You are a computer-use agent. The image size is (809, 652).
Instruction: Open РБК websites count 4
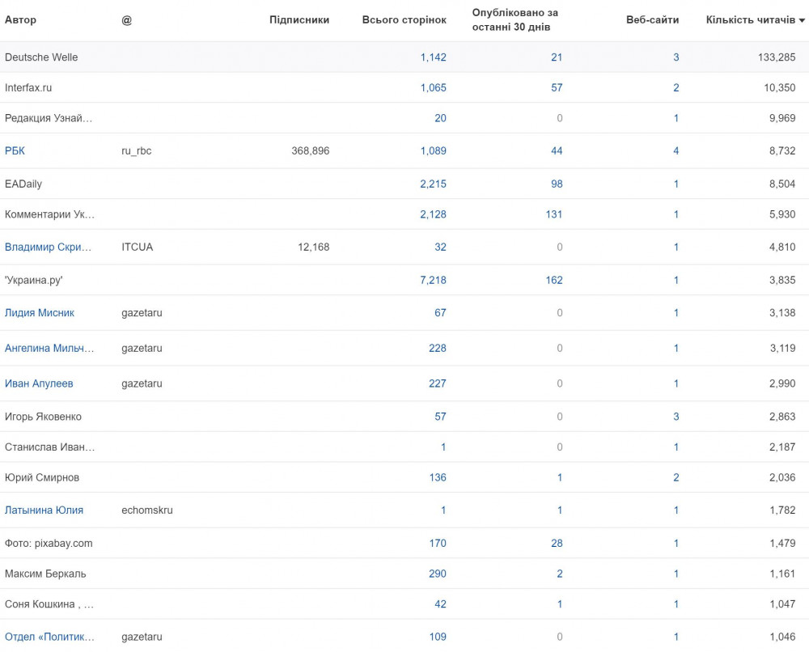click(x=676, y=150)
